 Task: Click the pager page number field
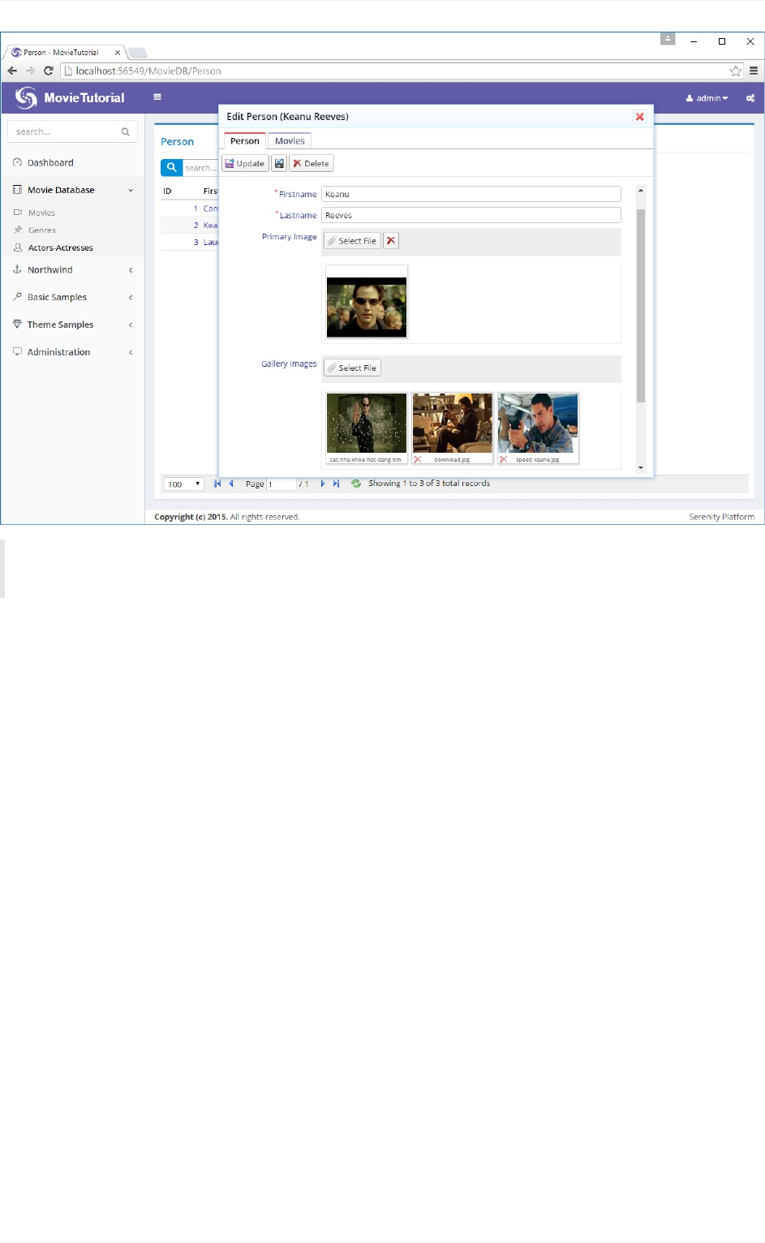click(281, 484)
